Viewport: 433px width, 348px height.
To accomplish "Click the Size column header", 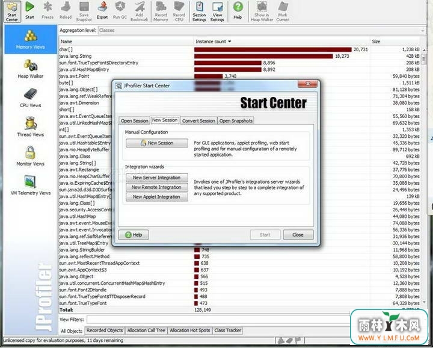I will (395, 42).
